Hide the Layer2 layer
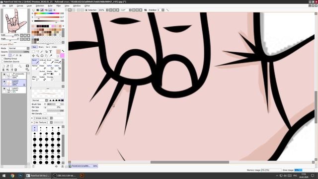Viewport: 318px width, 179px height. tap(4, 82)
